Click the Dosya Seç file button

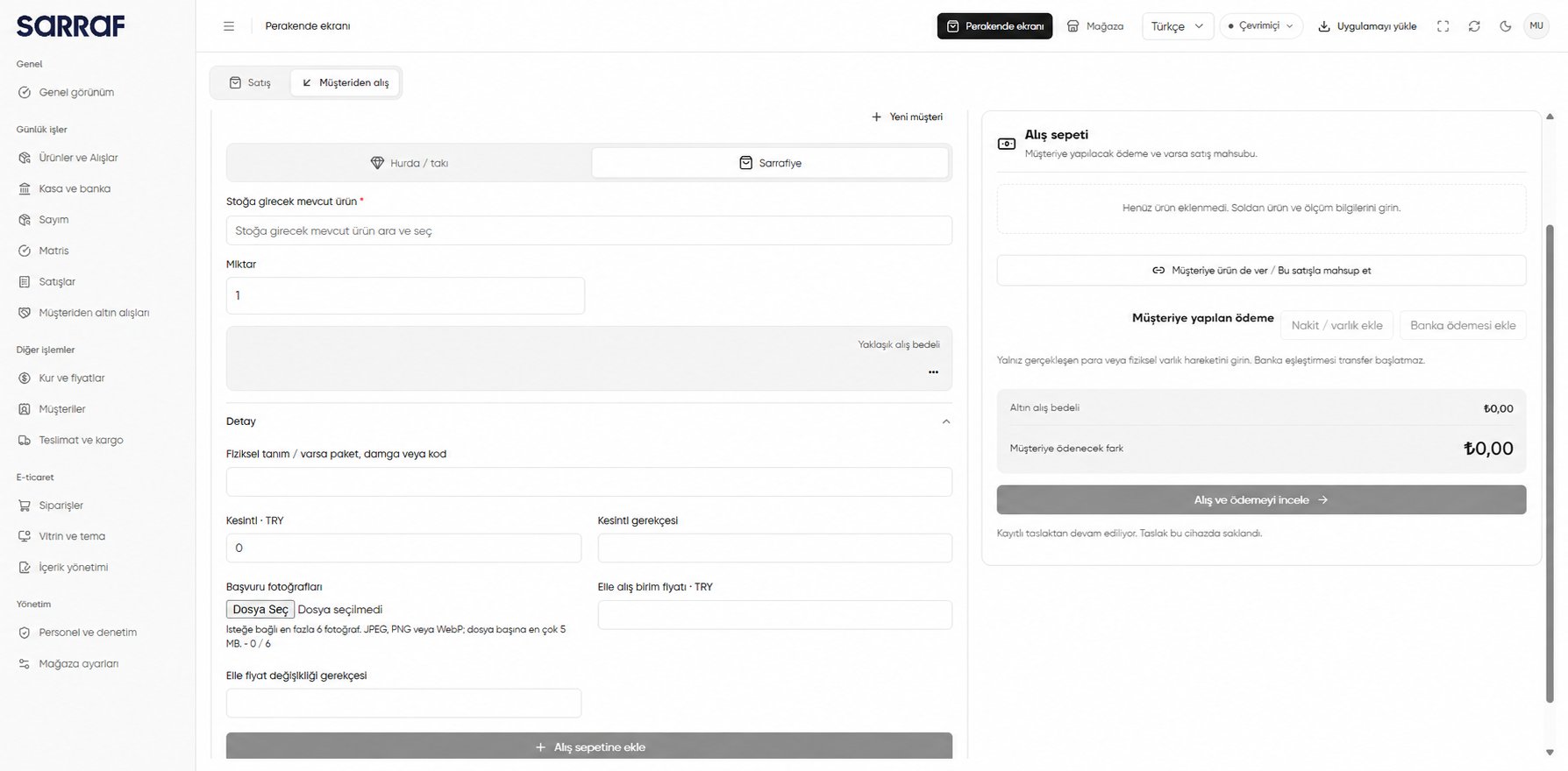point(260,610)
